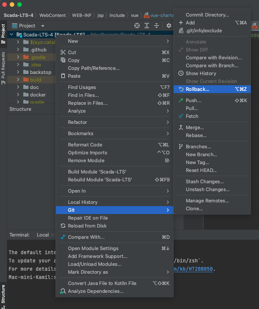The height and width of the screenshot is (309, 259).
Task: Click the vue-charts JSP file icon in breadcrumb
Action: [x=146, y=15]
